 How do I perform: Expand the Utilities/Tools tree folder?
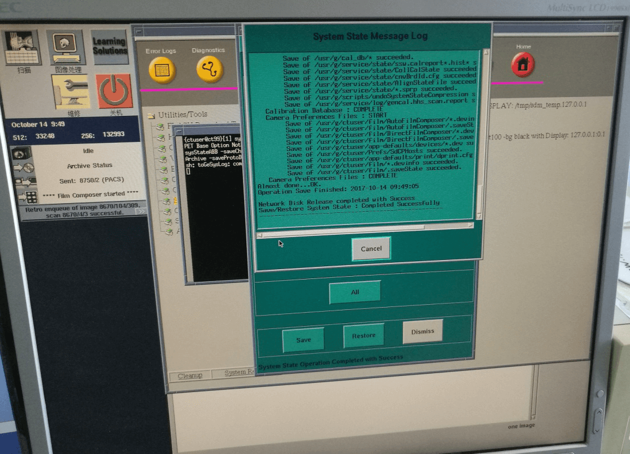152,115
